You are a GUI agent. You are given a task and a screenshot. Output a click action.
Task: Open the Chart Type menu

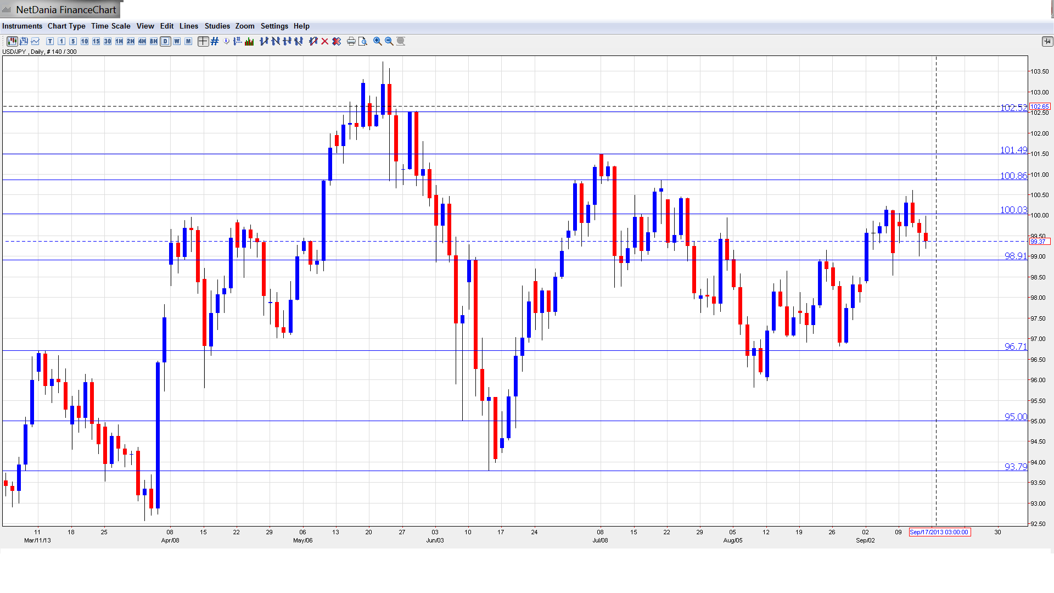(x=66, y=26)
